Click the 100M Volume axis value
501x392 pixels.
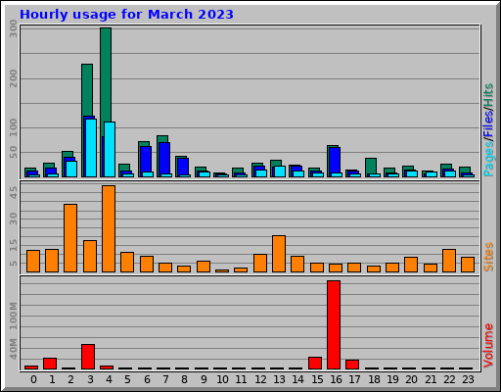coord(14,316)
